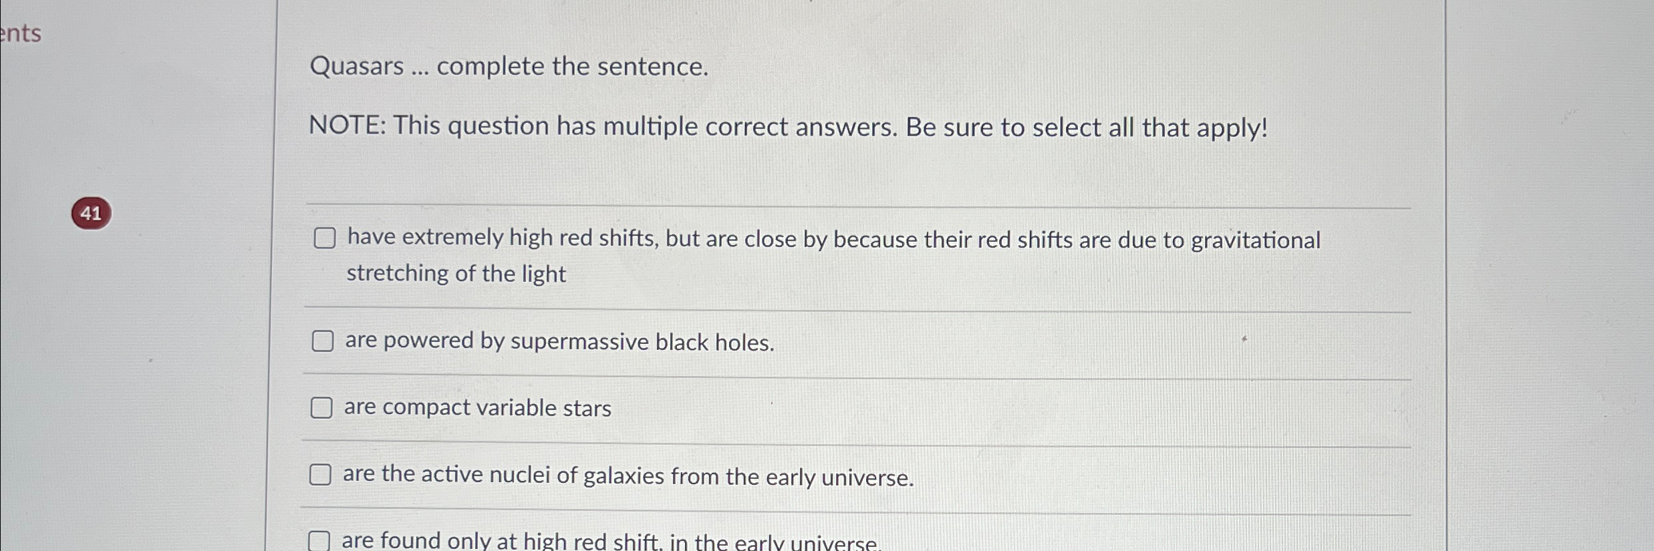The height and width of the screenshot is (551, 1654).
Task: Click the question number 41 badge
Action: (91, 212)
